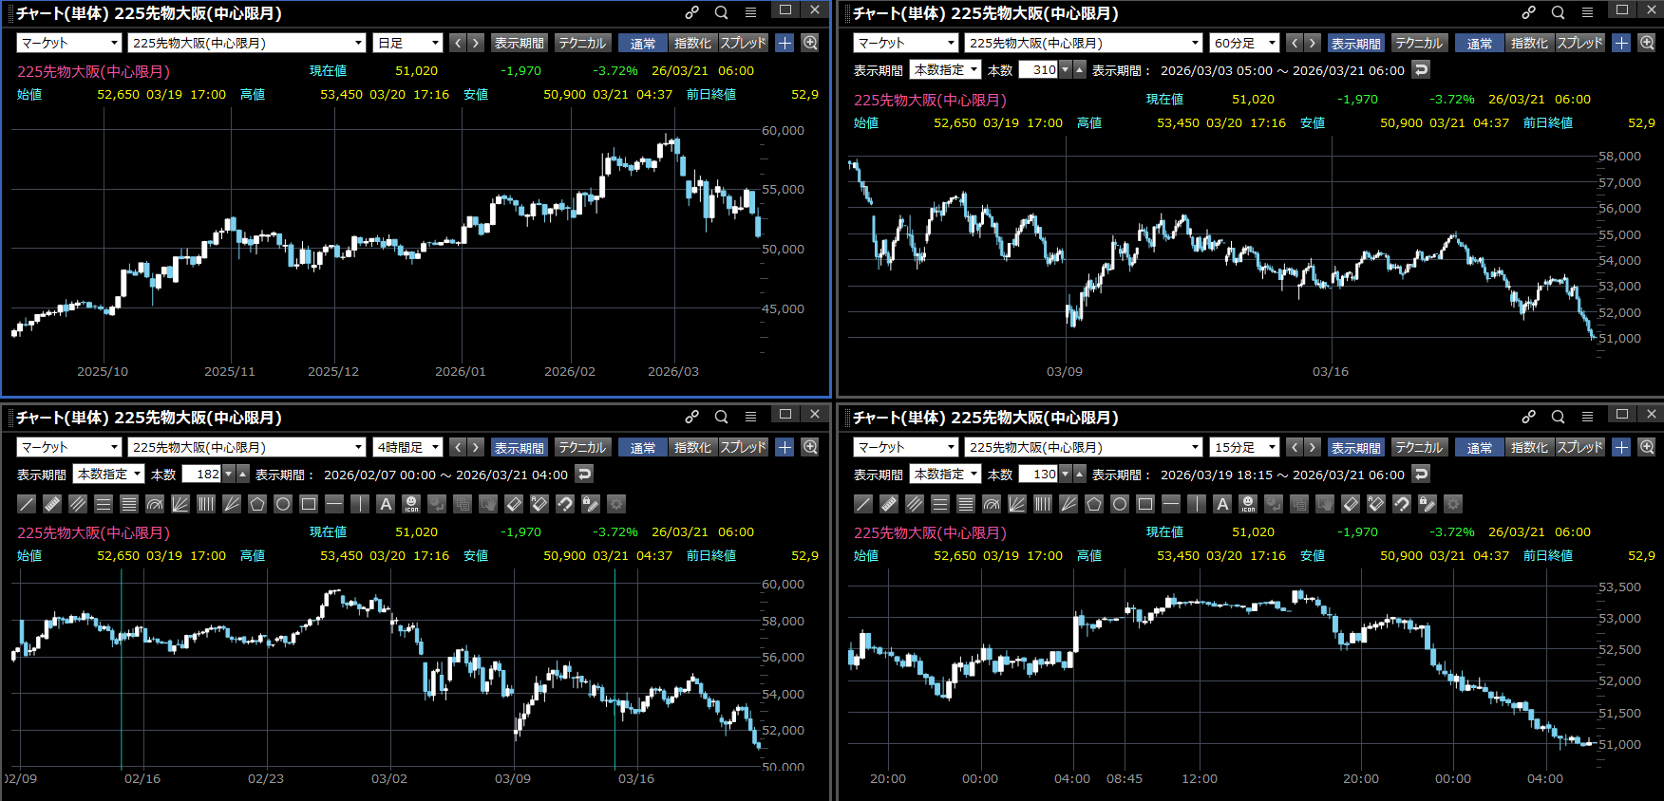Switch to スプレッド mode in 4時間足 chart
This screenshot has width=1664, height=801.
(x=743, y=447)
